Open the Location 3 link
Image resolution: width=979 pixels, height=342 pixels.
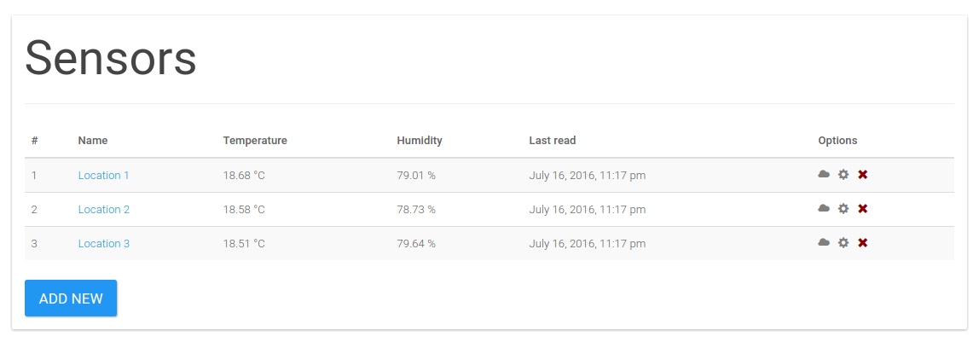(104, 243)
